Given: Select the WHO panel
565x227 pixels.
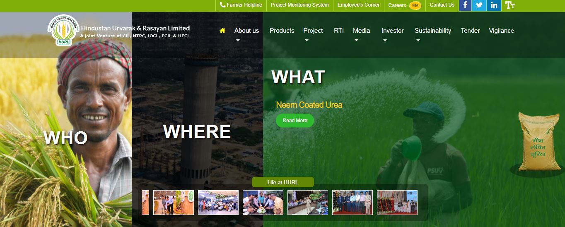Looking at the screenshot, I should tap(65, 138).
